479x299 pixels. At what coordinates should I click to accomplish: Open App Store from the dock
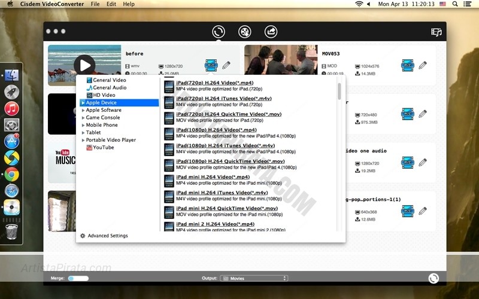coord(11,141)
